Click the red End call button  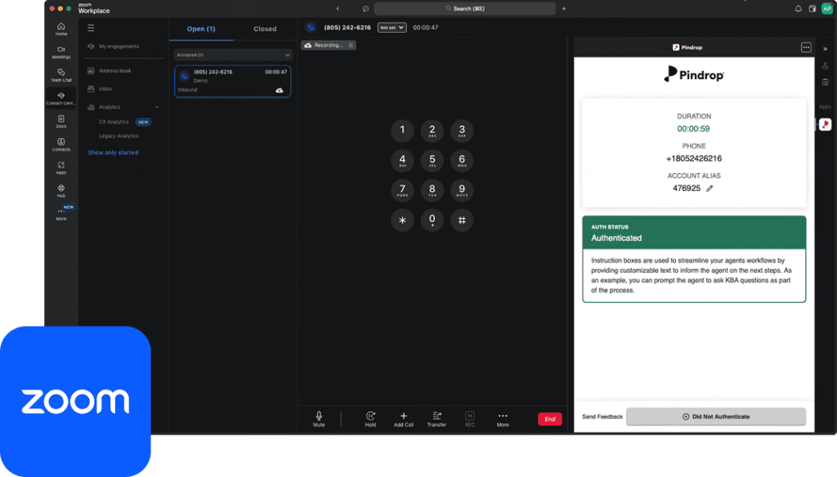(549, 419)
